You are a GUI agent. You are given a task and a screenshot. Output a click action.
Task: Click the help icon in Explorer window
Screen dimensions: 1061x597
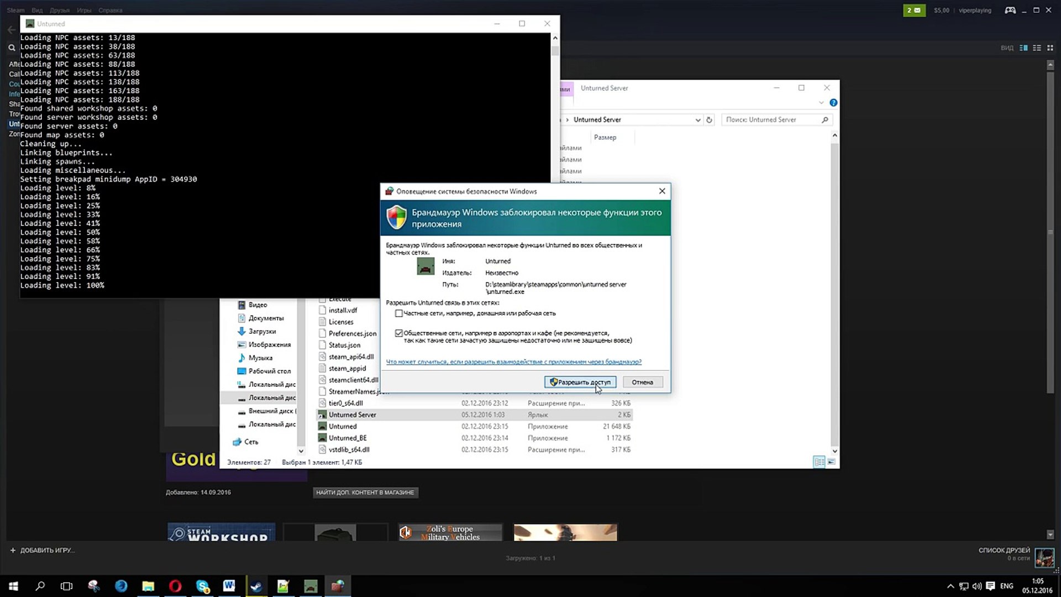(833, 103)
